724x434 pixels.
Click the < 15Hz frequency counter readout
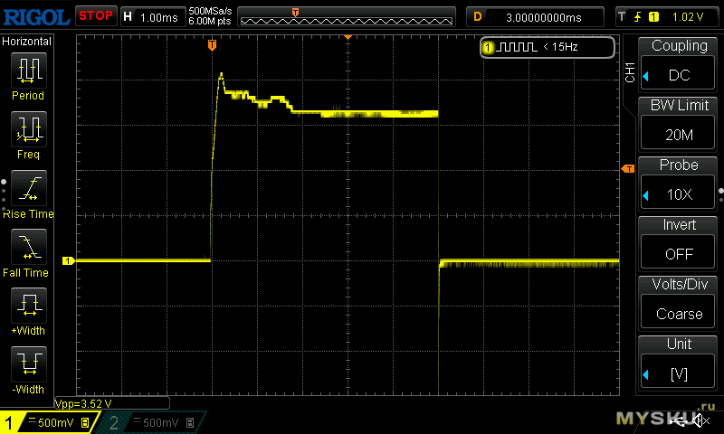click(x=560, y=47)
